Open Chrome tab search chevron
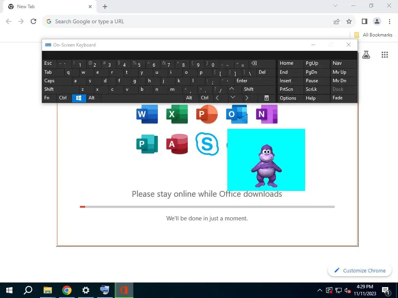The height and width of the screenshot is (298, 398). coord(335,5)
